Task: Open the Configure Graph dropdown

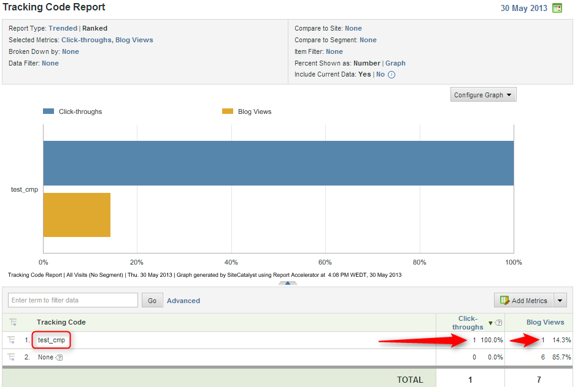Action: (483, 95)
